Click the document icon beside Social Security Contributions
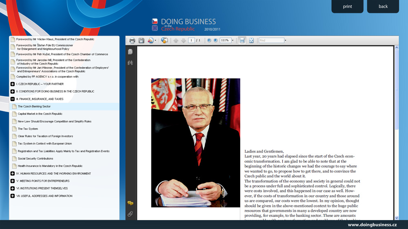The image size is (408, 229). [14, 159]
